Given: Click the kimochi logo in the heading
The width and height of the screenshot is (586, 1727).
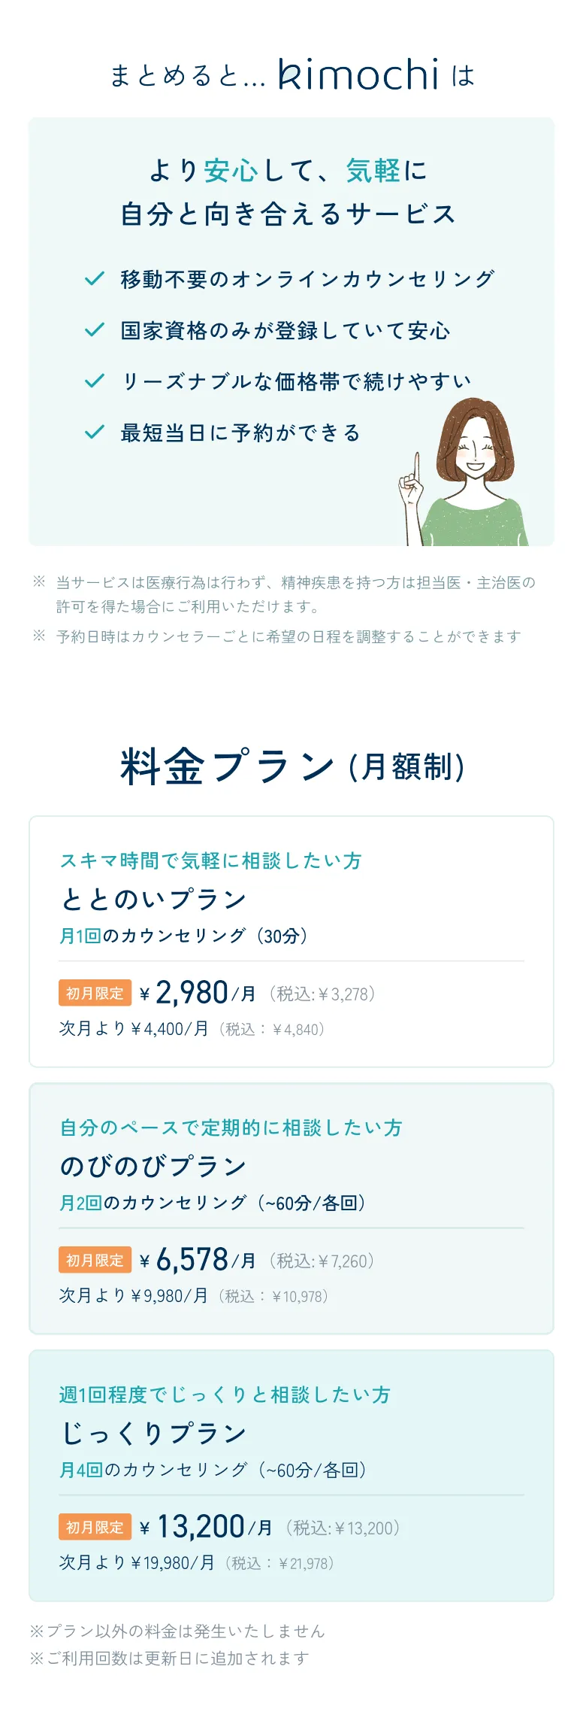Looking at the screenshot, I should click(x=358, y=74).
